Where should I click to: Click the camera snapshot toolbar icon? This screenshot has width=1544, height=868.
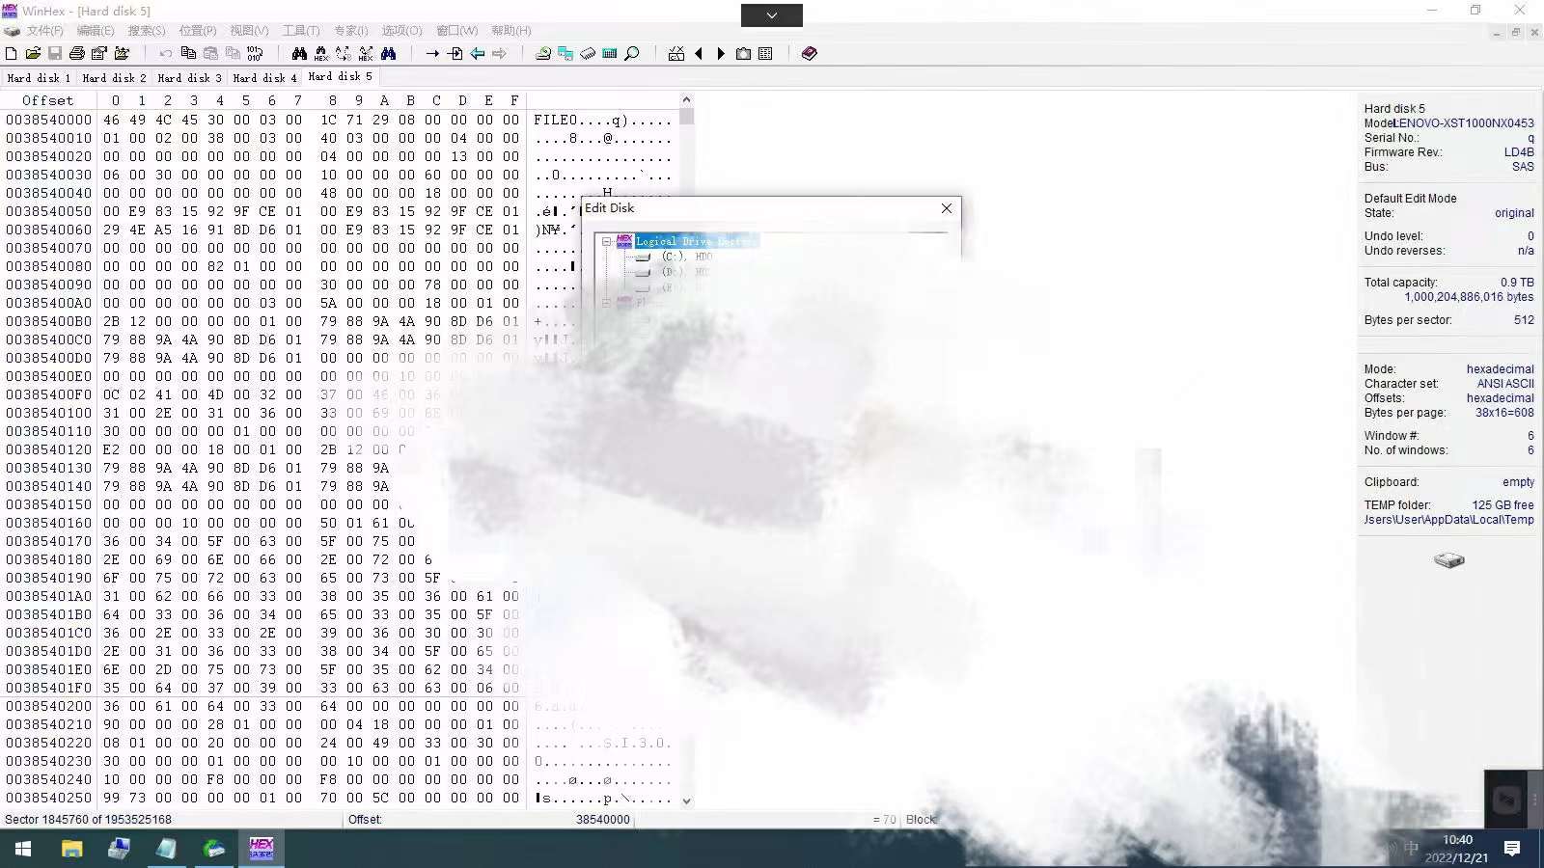pos(743,54)
